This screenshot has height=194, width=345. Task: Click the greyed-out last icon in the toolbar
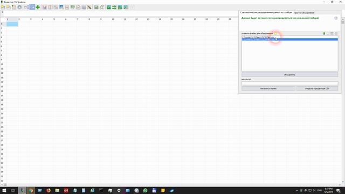pyautogui.click(x=132, y=7)
